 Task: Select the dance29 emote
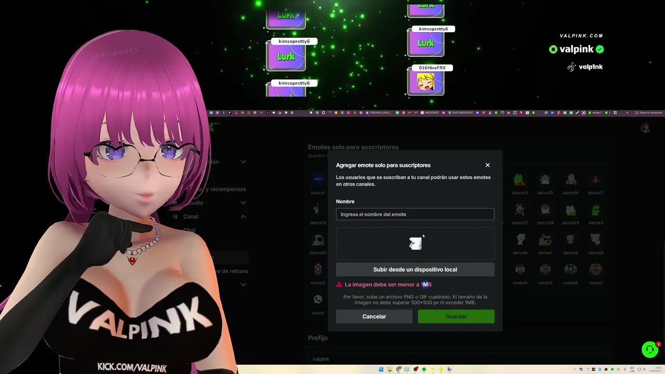coord(570,210)
